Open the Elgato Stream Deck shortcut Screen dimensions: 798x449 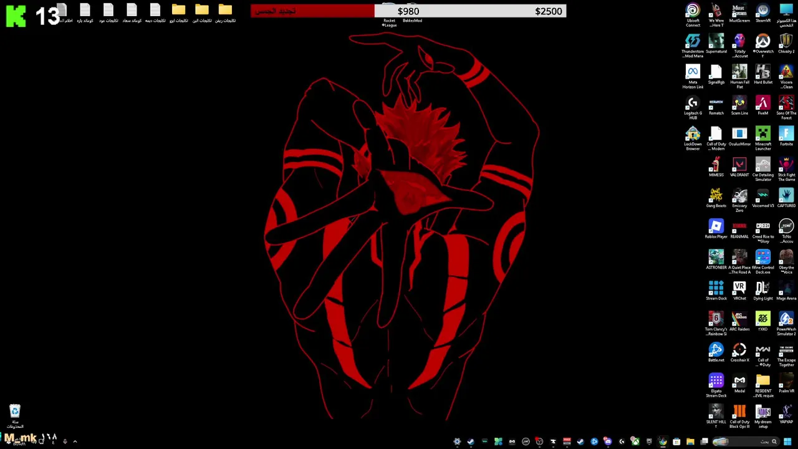click(x=716, y=386)
